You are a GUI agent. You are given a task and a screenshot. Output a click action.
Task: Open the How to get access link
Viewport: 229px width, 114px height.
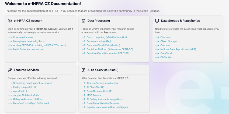coord(23,37)
